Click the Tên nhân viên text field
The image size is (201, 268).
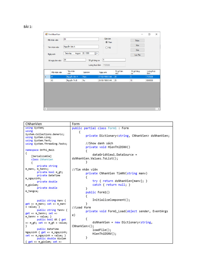point(81,47)
